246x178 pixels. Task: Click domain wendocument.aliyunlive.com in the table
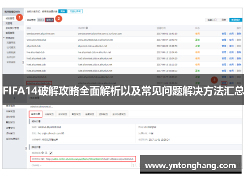point(40,33)
